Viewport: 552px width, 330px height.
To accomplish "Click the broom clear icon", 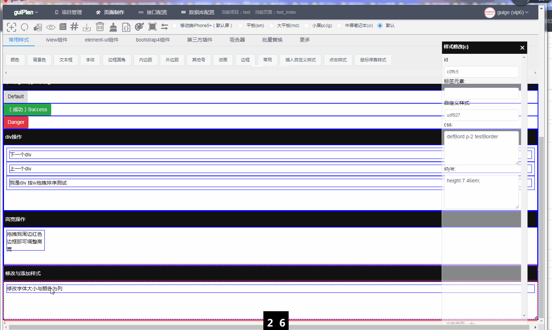I will tap(113, 27).
